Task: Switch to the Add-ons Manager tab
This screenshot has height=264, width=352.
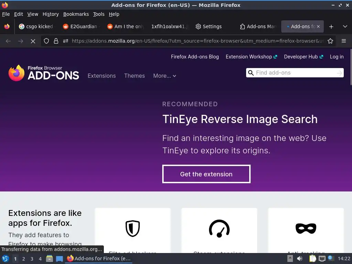Action: click(258, 26)
